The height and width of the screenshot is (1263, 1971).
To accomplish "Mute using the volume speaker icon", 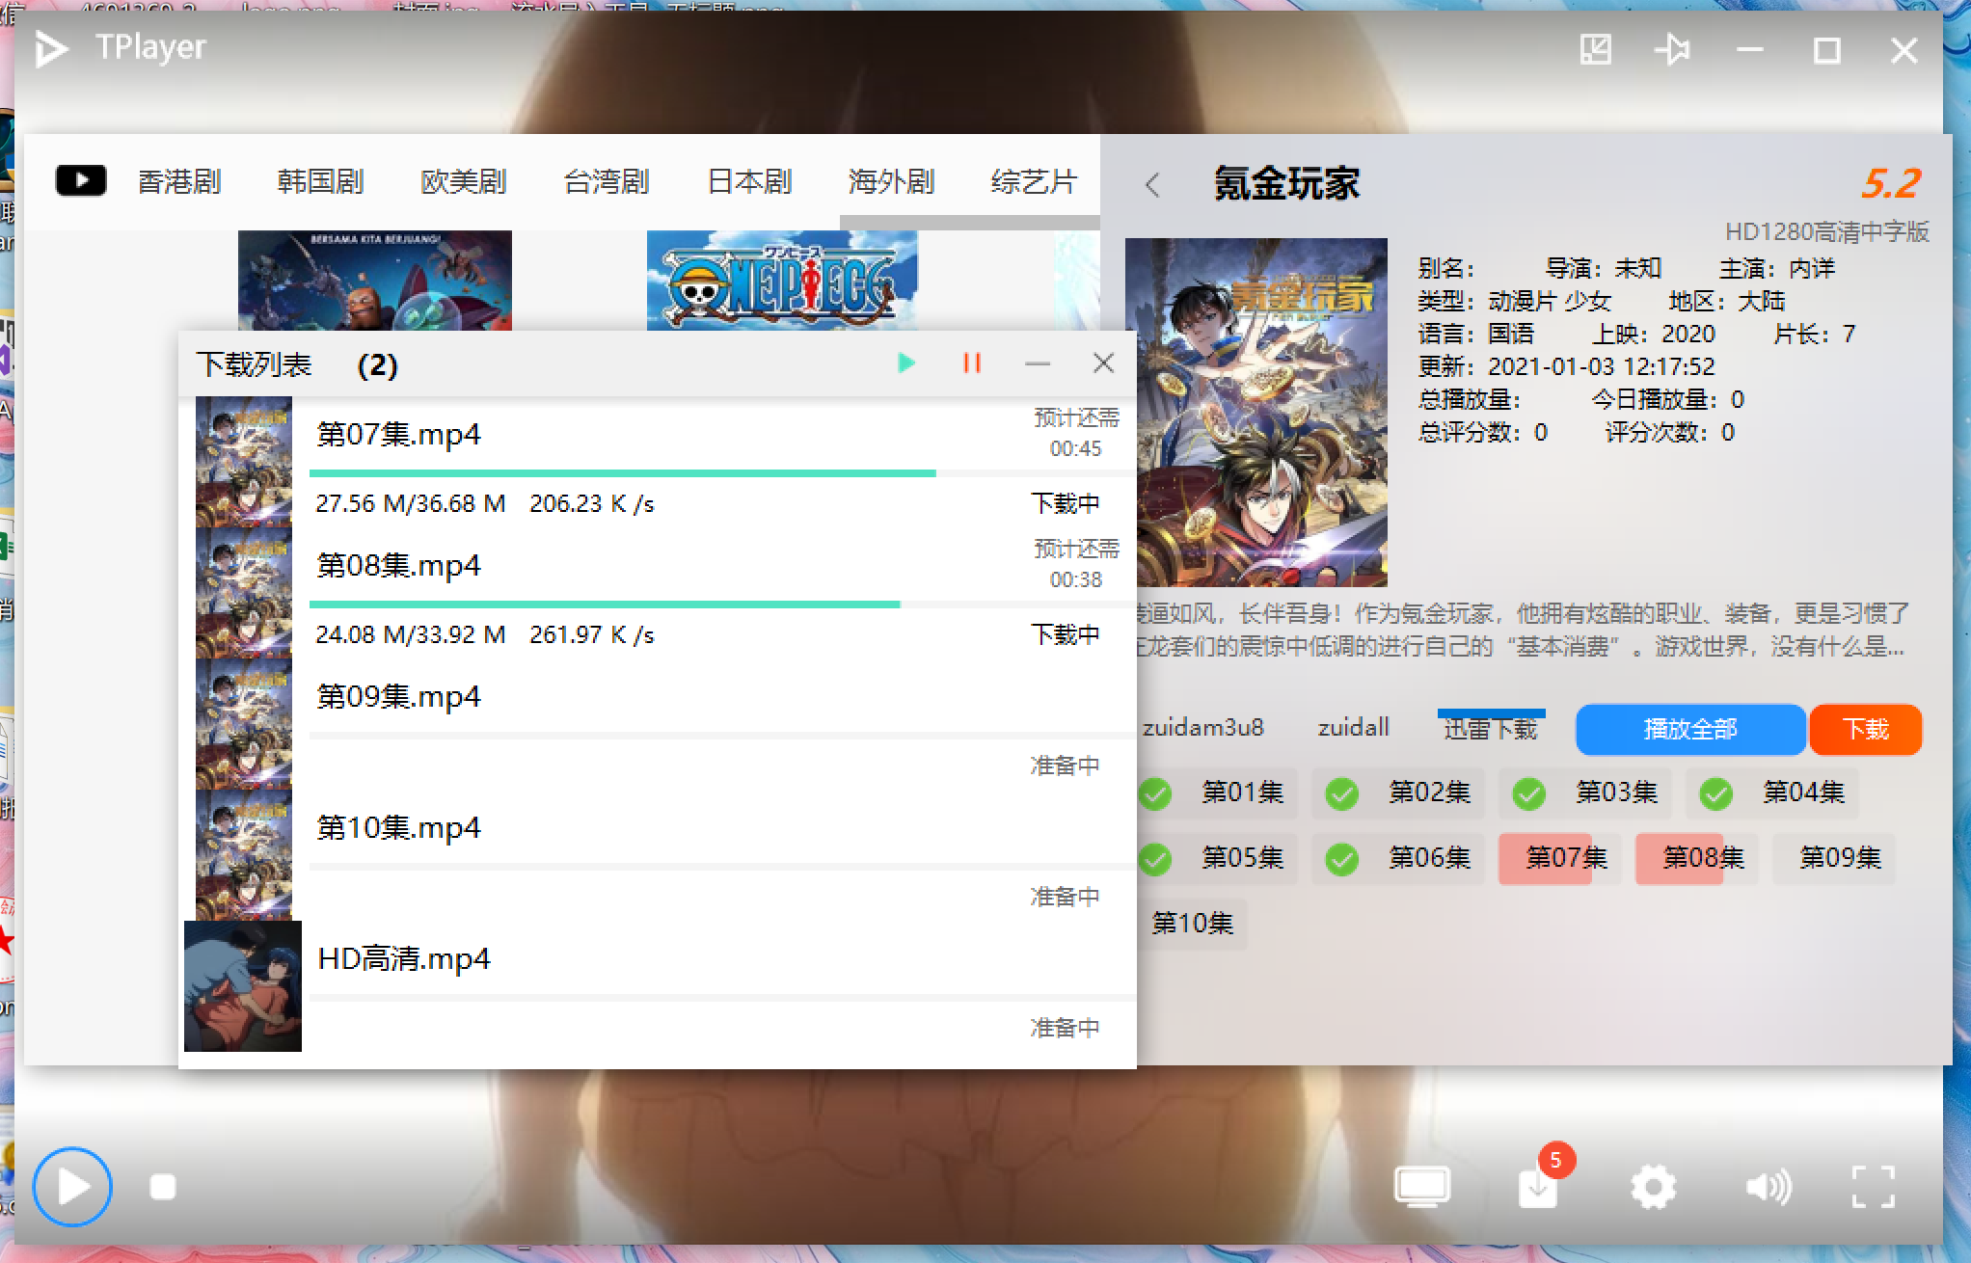I will click(1768, 1187).
